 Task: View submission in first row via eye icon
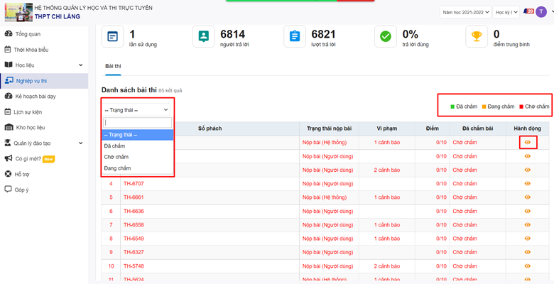tap(527, 143)
